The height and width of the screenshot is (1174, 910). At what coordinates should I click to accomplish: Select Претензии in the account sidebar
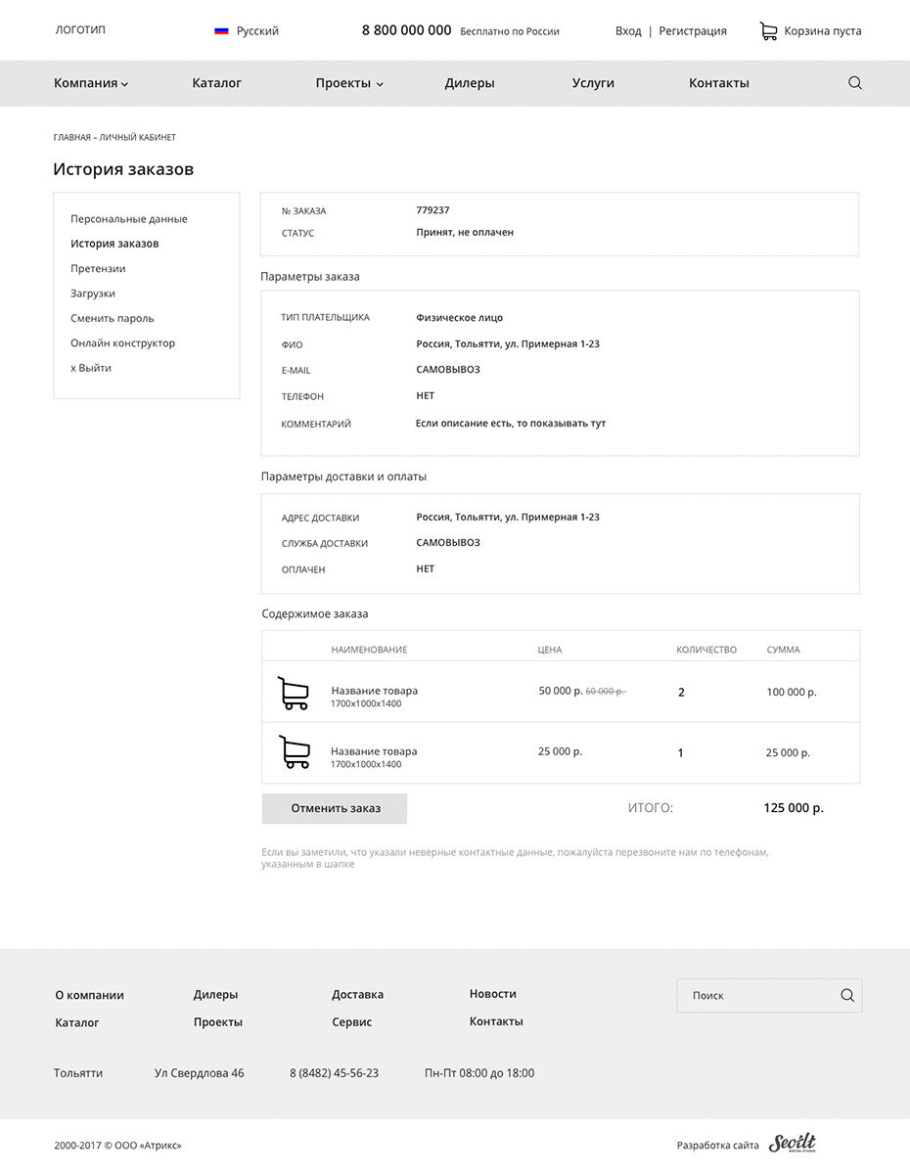(98, 268)
